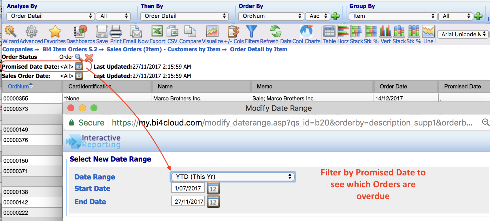Click the modify_daterange URL address bar
Screen dimensions: 490x221
pyautogui.click(x=292, y=123)
